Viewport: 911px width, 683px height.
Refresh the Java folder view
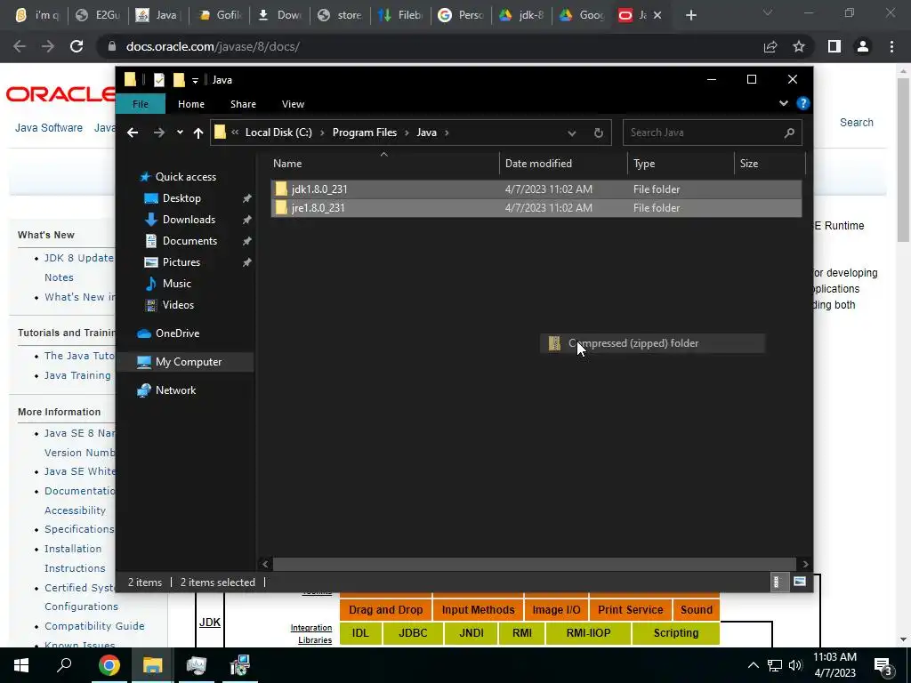point(598,133)
